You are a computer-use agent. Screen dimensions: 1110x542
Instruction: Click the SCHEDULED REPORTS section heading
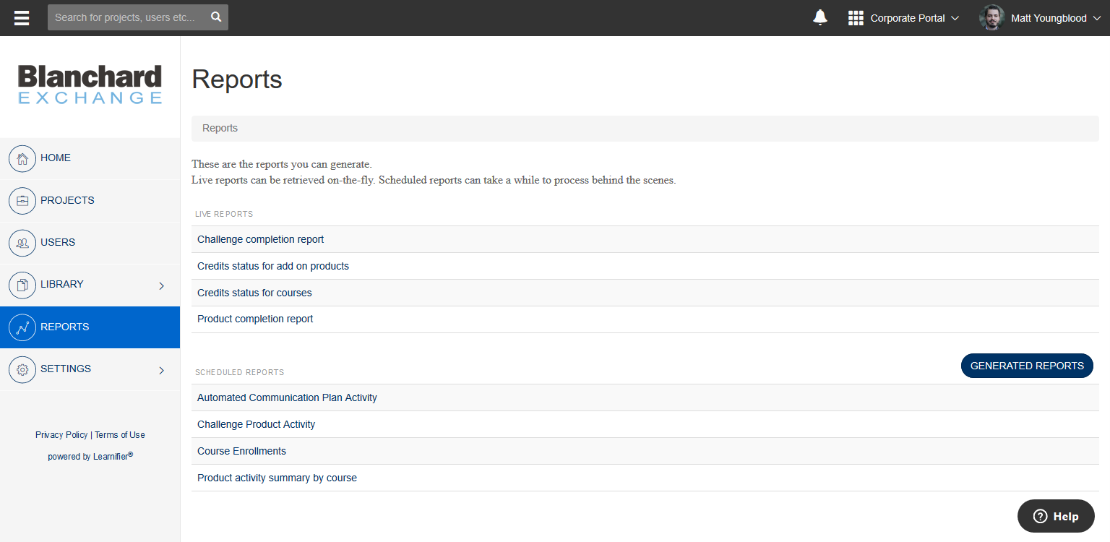[240, 373]
